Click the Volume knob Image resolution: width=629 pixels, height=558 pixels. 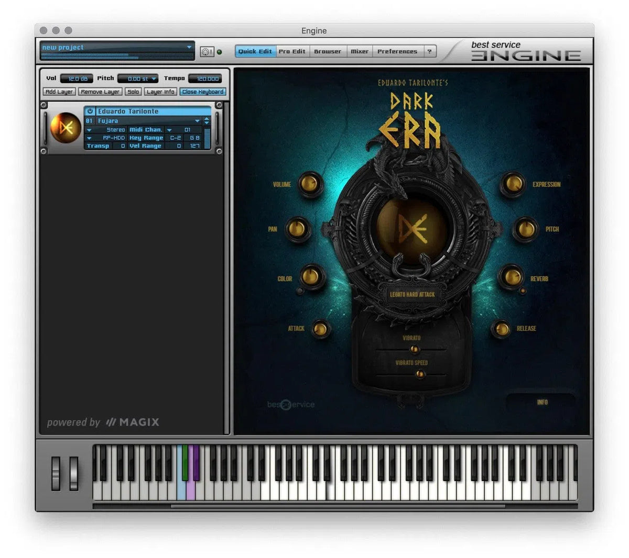pos(310,184)
